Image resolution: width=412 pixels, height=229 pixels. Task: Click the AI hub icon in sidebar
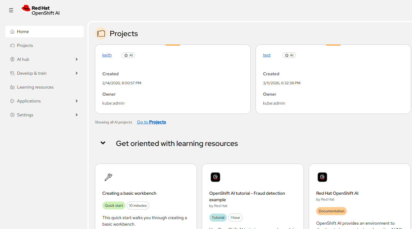pos(12,59)
